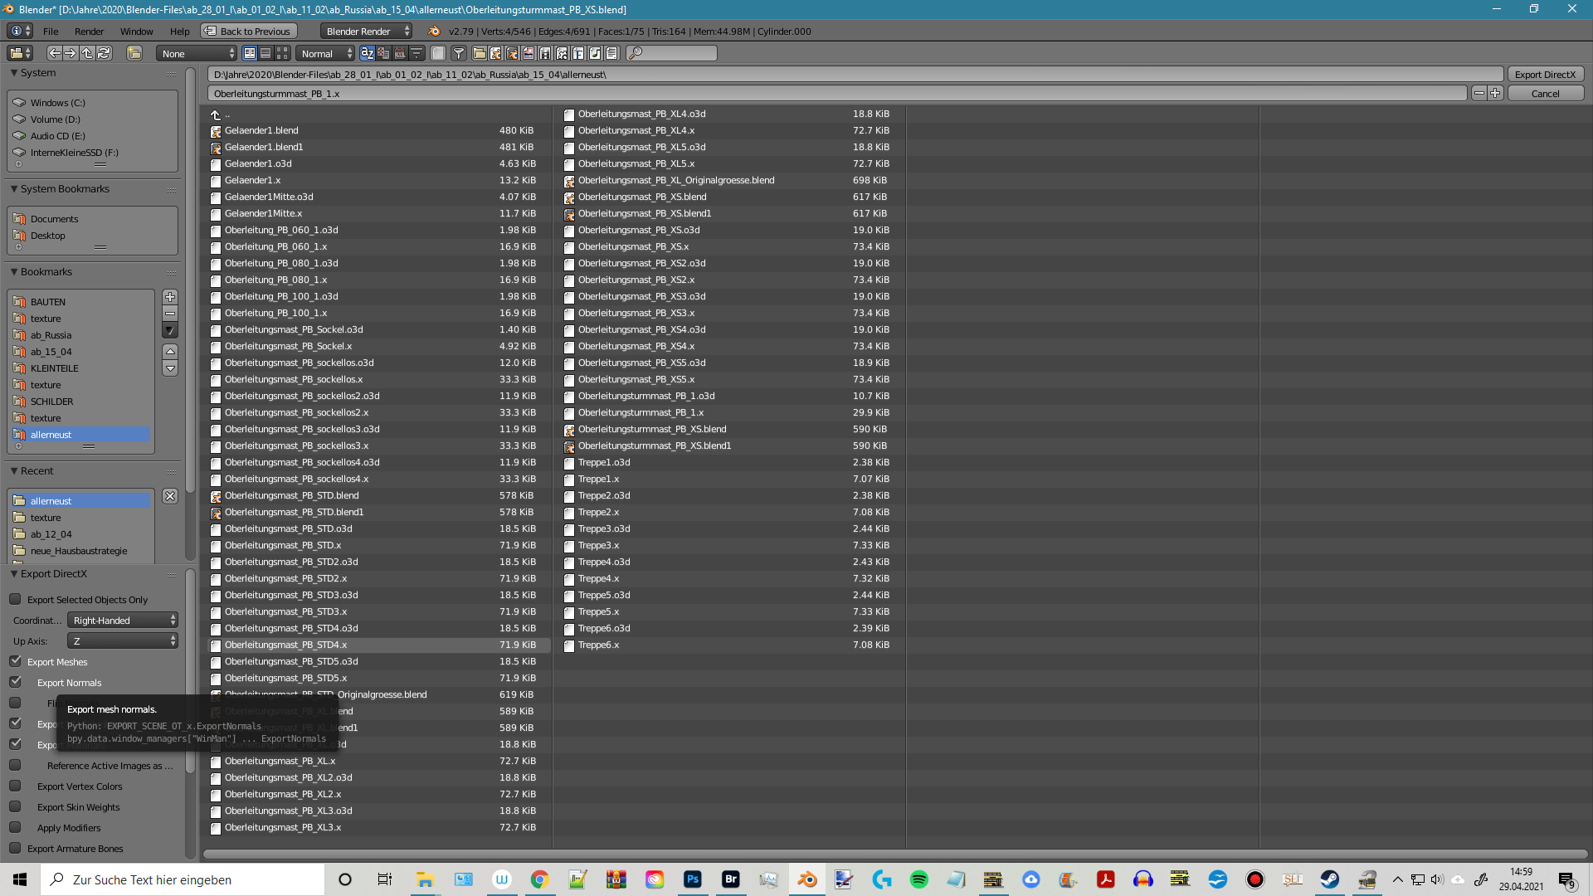Sort files alphabetically with the az icon

(x=367, y=53)
